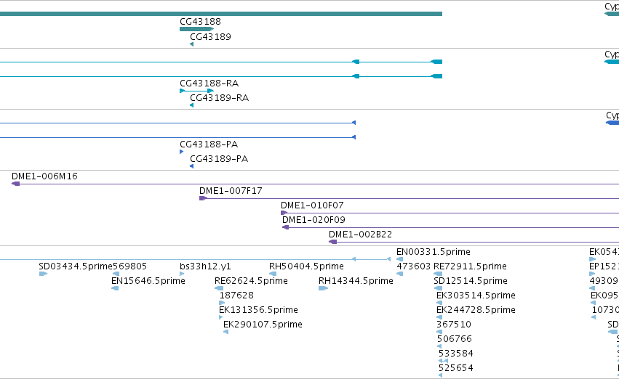Click the CG43189 gene arrow glyph
The image size is (619, 379).
coord(191,44)
